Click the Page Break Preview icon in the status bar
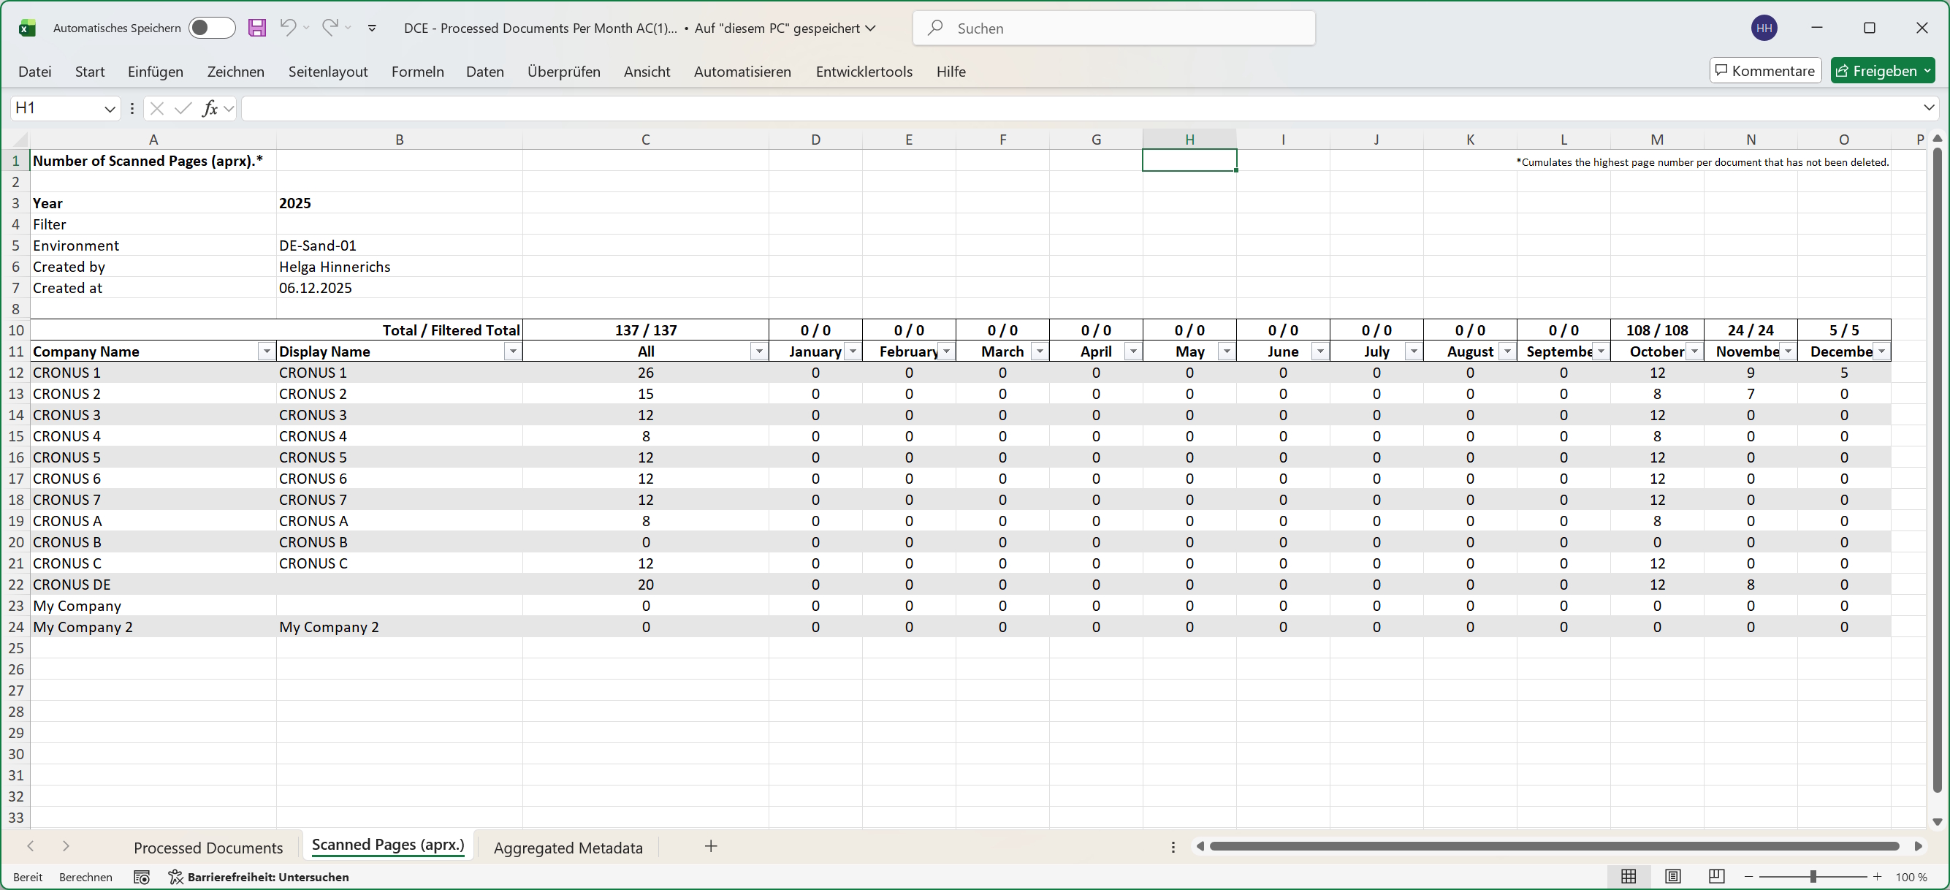Image resolution: width=1950 pixels, height=890 pixels. coord(1716,876)
